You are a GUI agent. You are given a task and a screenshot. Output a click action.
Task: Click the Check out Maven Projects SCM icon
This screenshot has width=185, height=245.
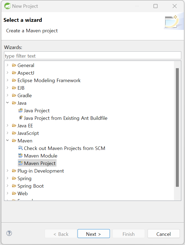(x=20, y=148)
